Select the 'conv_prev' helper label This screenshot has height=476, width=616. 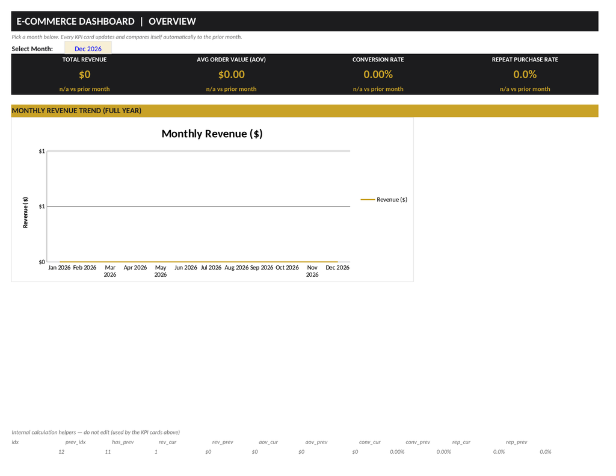418,442
